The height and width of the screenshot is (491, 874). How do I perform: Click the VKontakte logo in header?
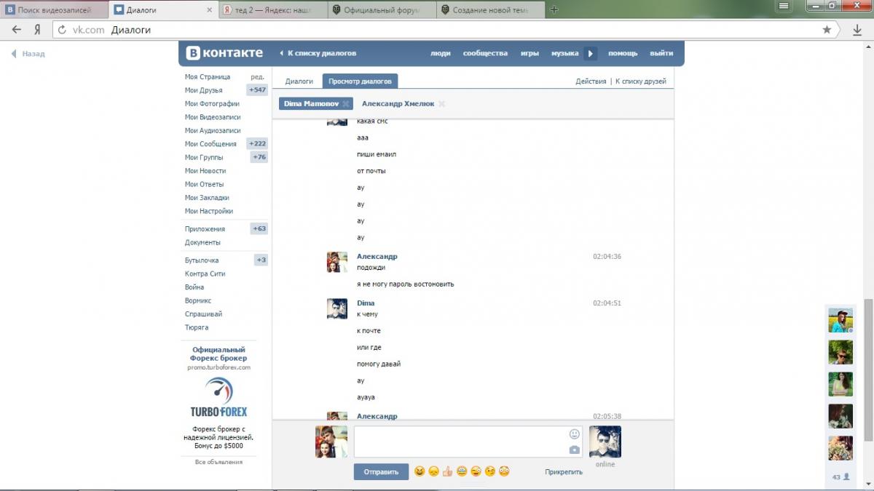(224, 53)
